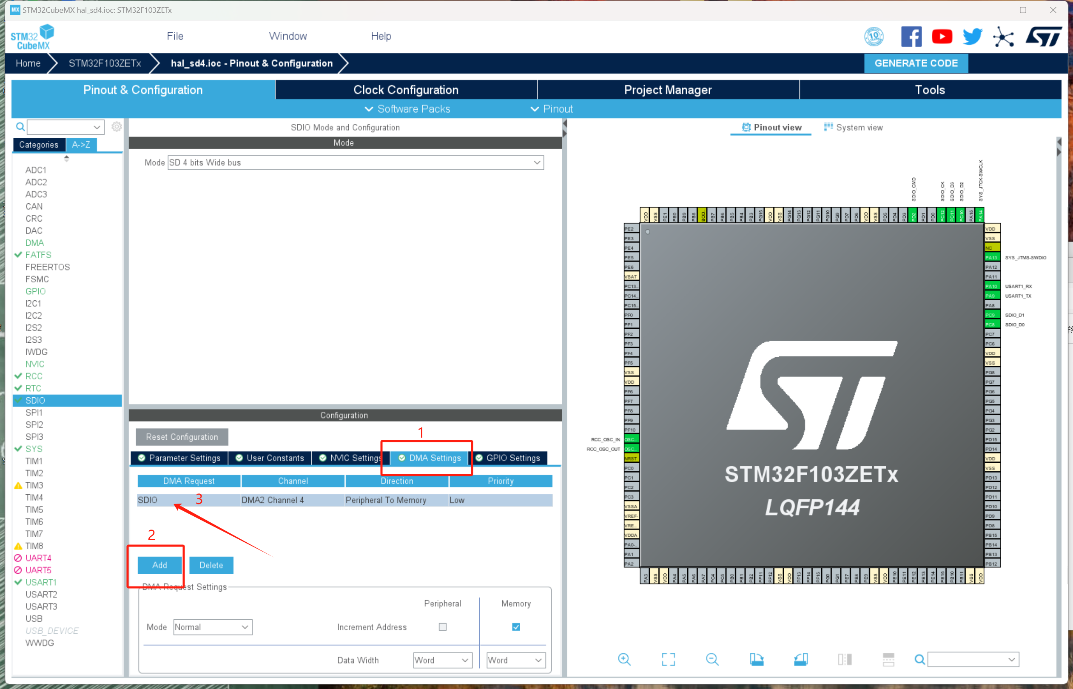Image resolution: width=1073 pixels, height=689 pixels.
Task: Fit the chip view to the panel
Action: [668, 659]
